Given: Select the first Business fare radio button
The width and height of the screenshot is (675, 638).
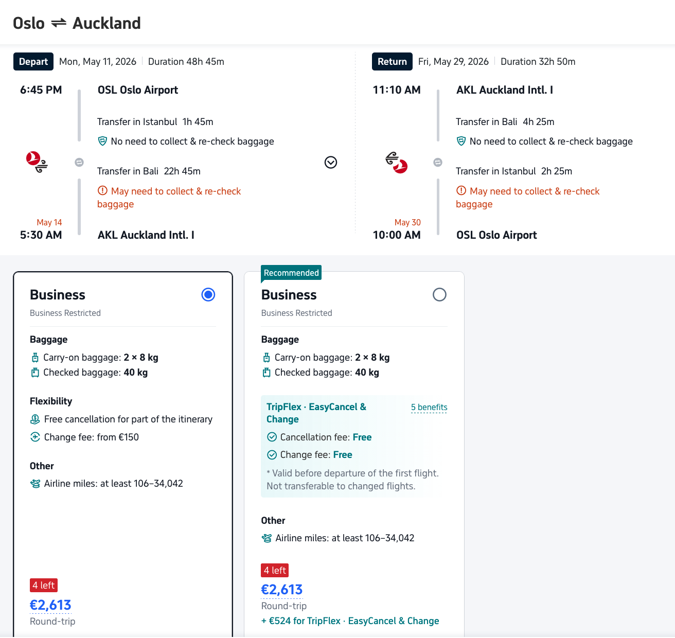Looking at the screenshot, I should click(208, 295).
